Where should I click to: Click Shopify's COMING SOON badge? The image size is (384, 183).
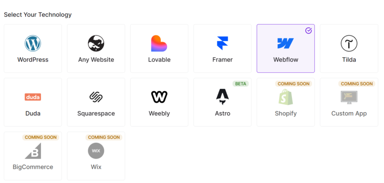click(294, 84)
